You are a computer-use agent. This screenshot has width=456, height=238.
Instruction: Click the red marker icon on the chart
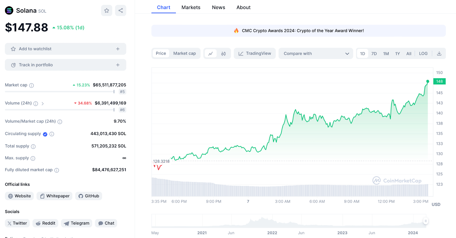(158, 167)
